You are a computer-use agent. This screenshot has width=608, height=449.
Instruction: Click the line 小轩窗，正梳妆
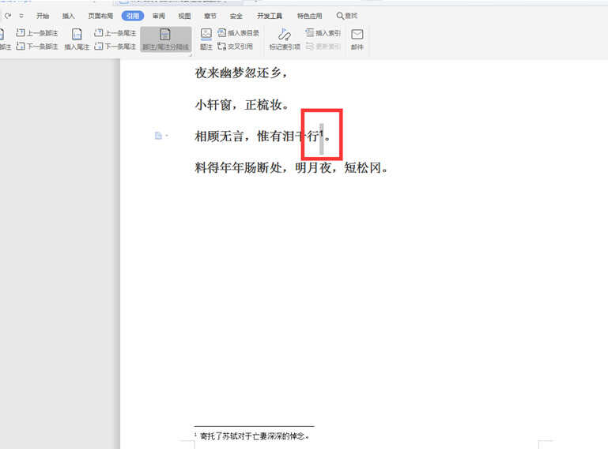point(242,104)
